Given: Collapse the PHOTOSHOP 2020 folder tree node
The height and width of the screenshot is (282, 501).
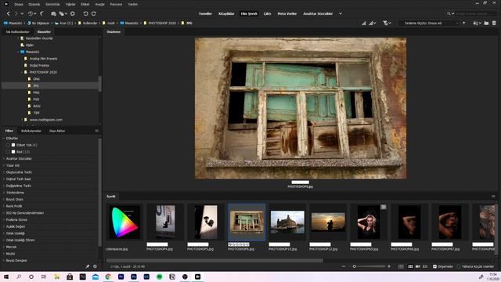Looking at the screenshot, I should [x=22, y=72].
